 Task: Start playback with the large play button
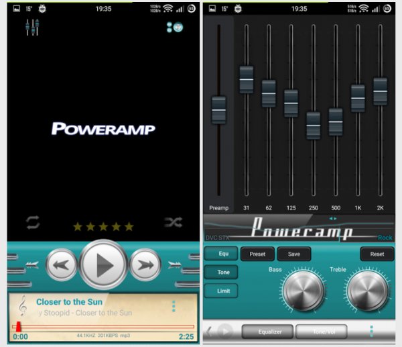tap(103, 264)
